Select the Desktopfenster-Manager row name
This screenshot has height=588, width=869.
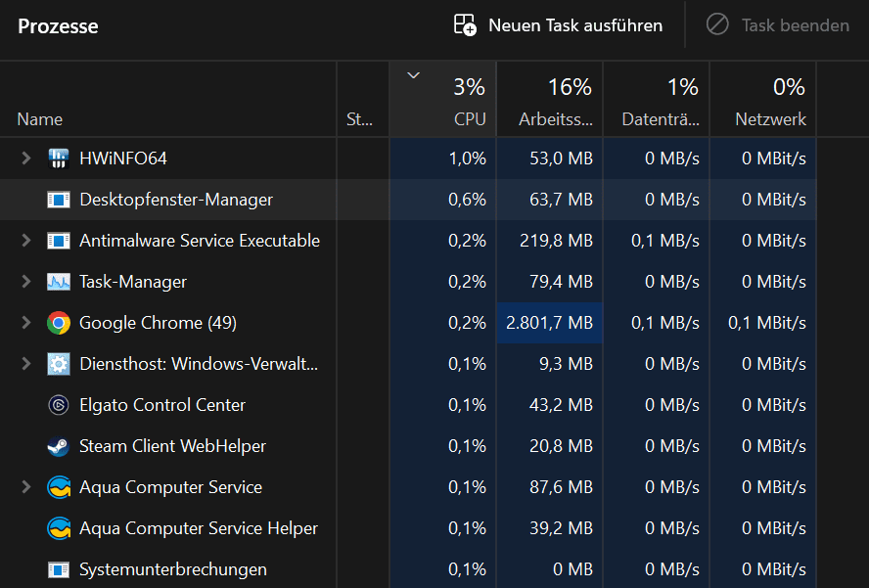click(176, 200)
